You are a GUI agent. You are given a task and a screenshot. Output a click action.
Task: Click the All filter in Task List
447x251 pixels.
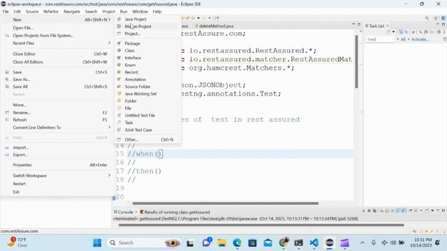click(403, 39)
